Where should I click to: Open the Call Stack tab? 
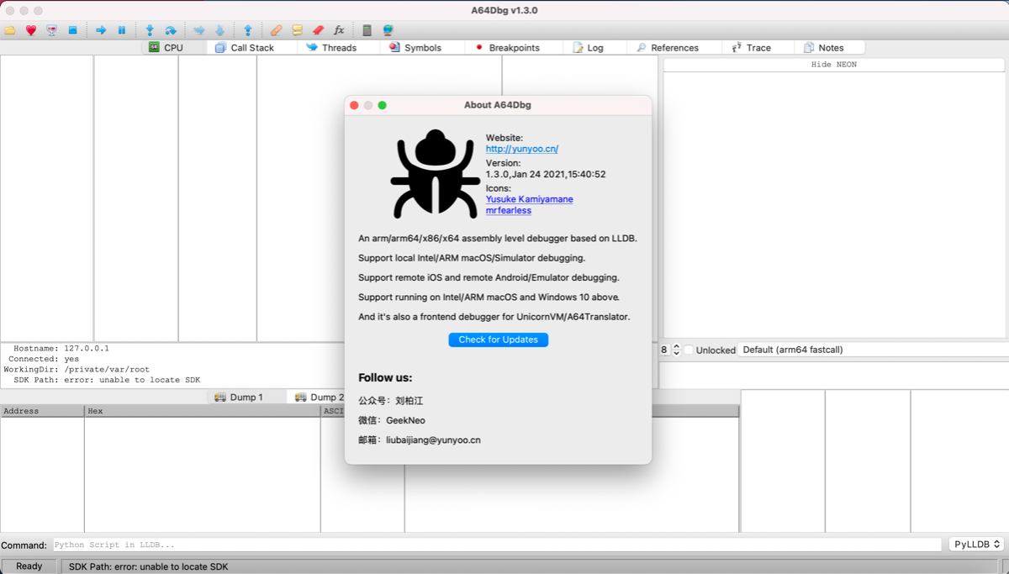click(x=252, y=48)
